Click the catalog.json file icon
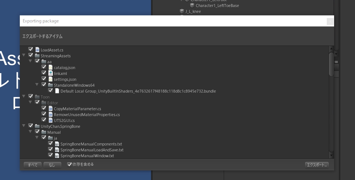Image resolution: width=355 pixels, height=180 pixels. coord(51,67)
